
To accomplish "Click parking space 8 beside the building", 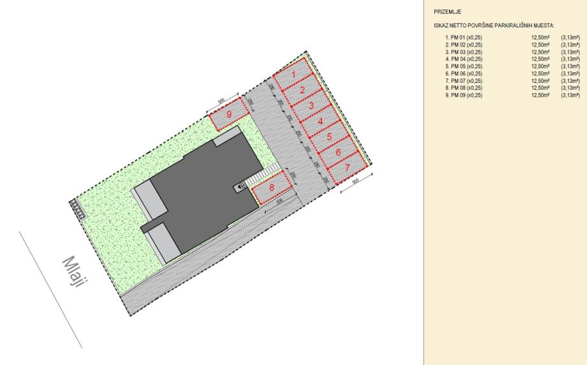I will 272,187.
